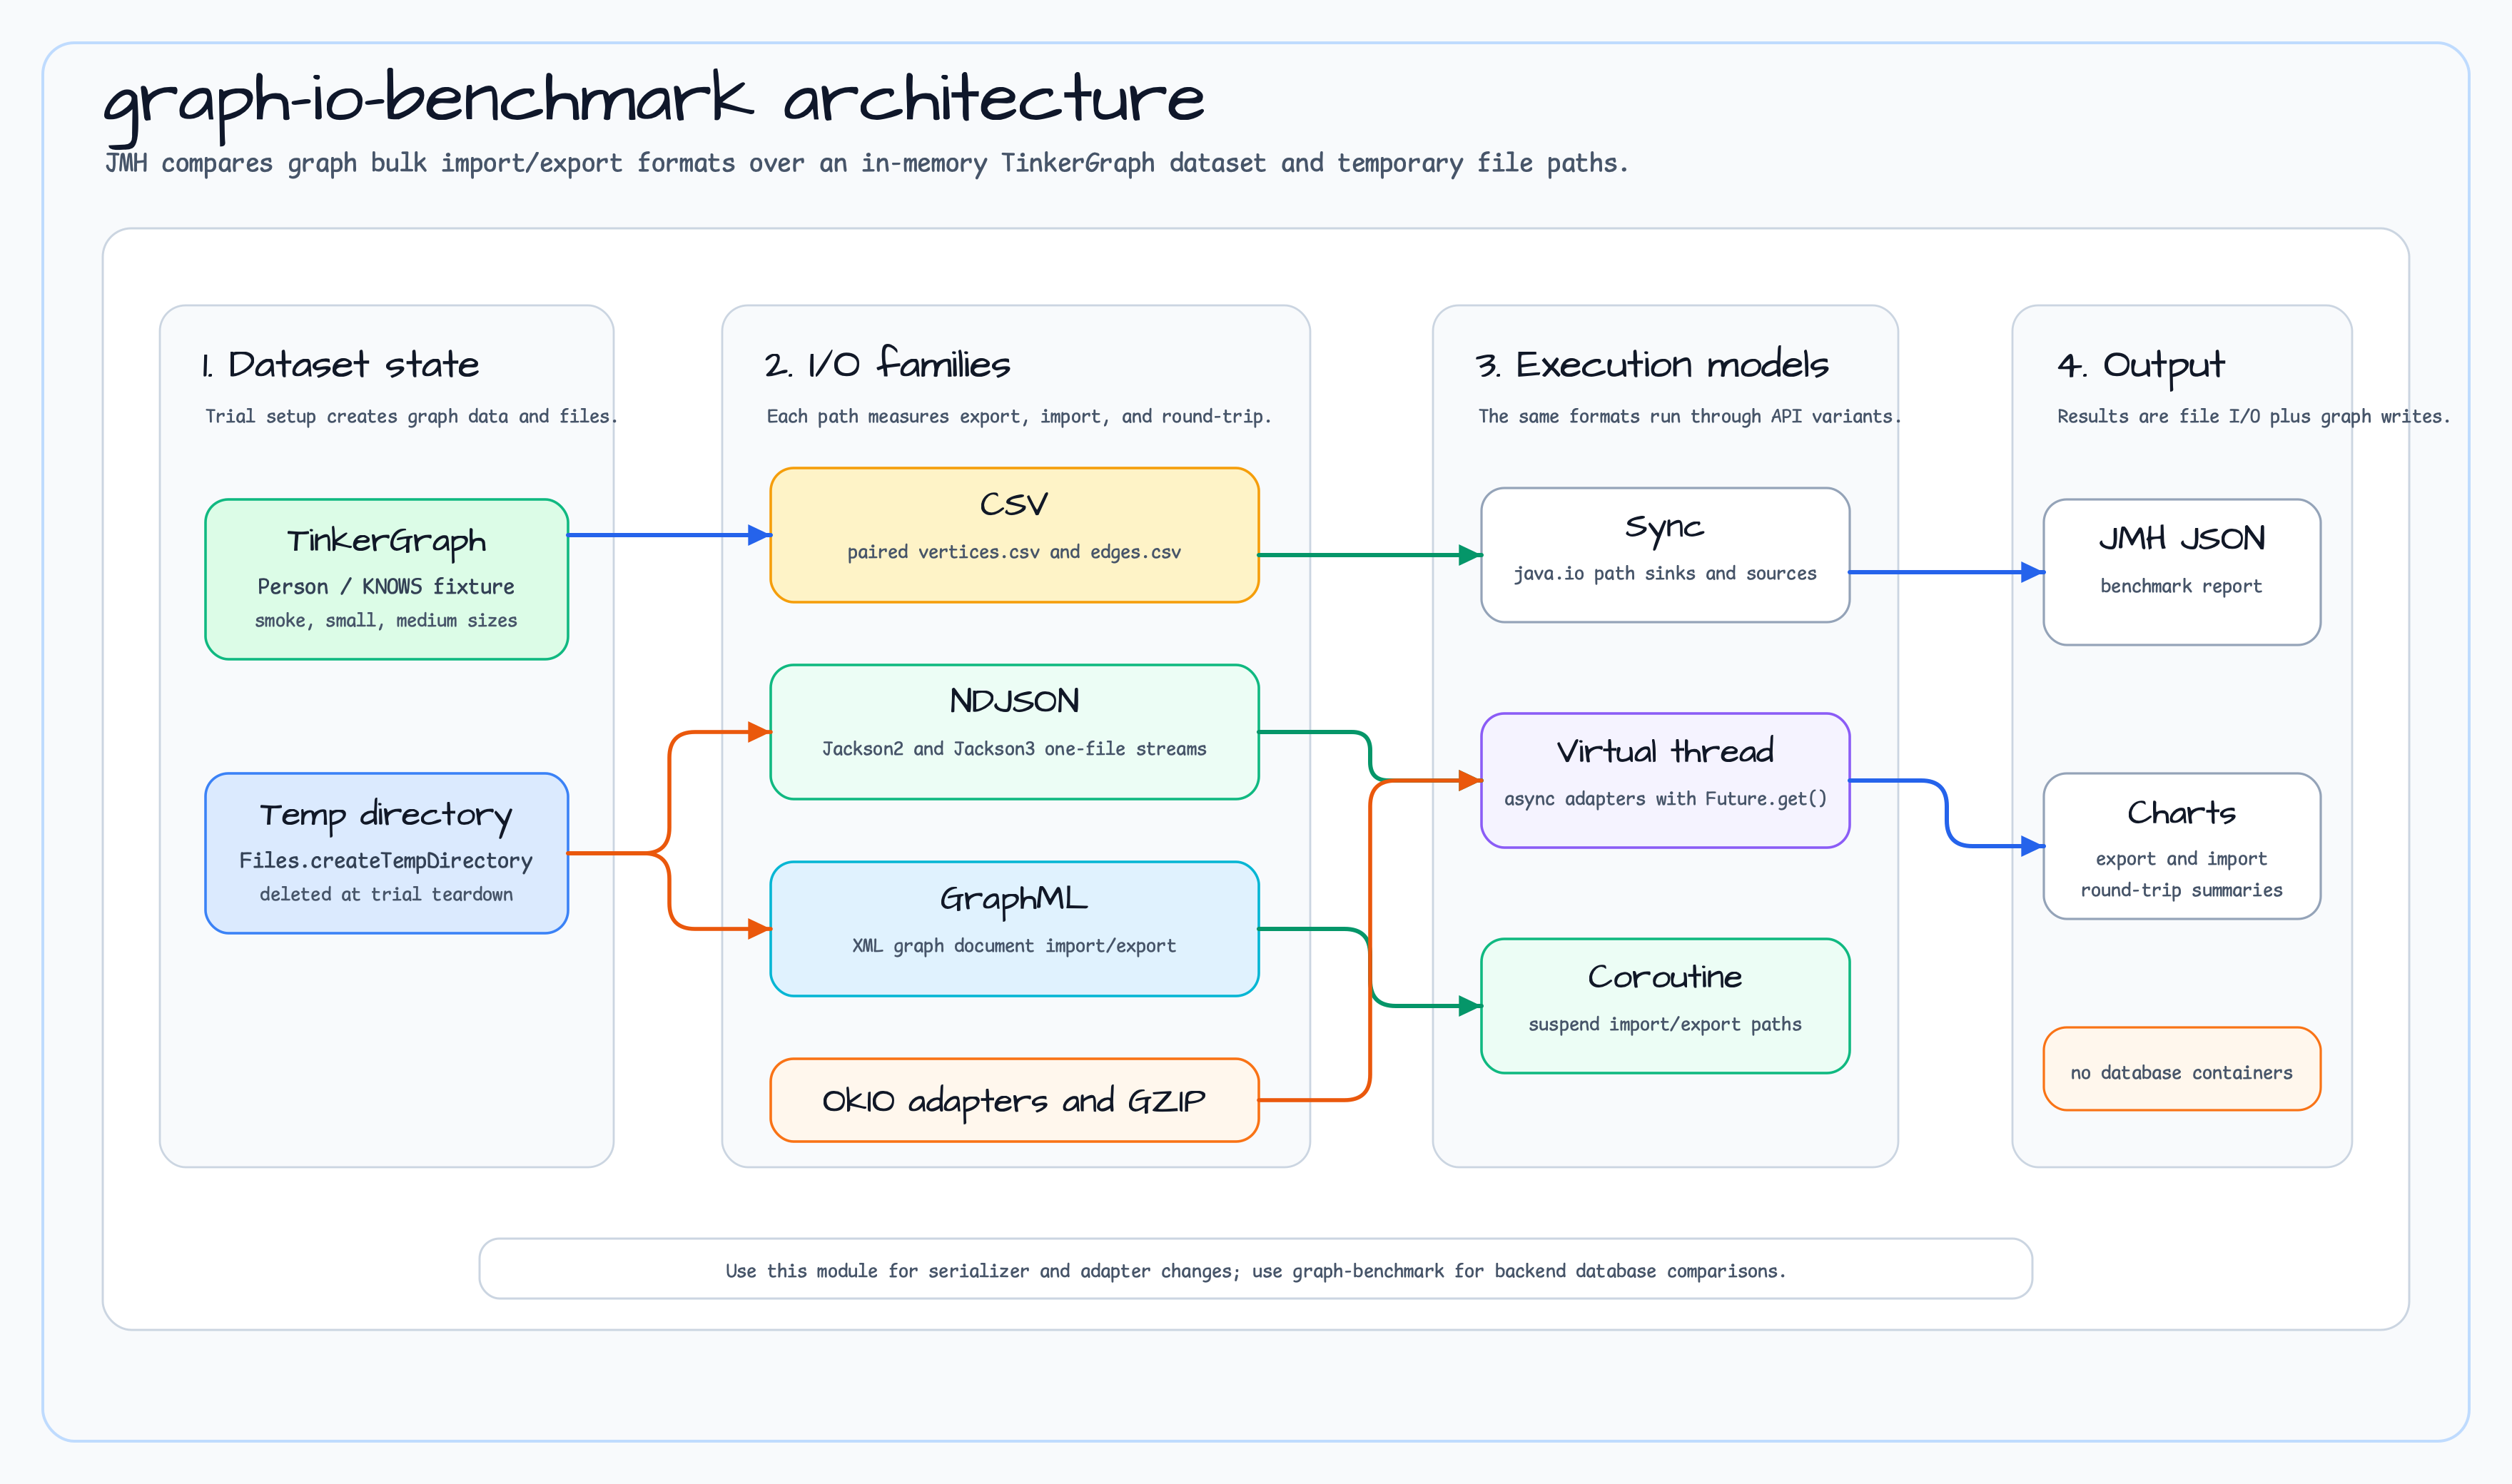2512x1484 pixels.
Task: Click 'deleted at trial teardown' text
Action: [x=386, y=894]
